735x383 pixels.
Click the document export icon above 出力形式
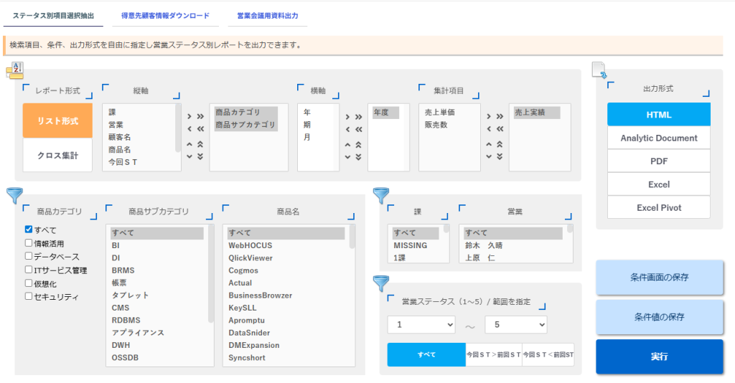[599, 70]
